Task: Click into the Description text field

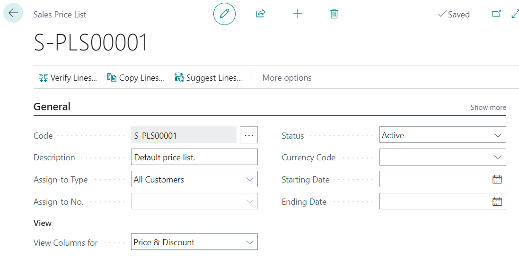Action: [194, 158]
